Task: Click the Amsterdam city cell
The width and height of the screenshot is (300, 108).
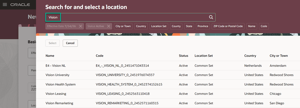Action: [278, 66]
